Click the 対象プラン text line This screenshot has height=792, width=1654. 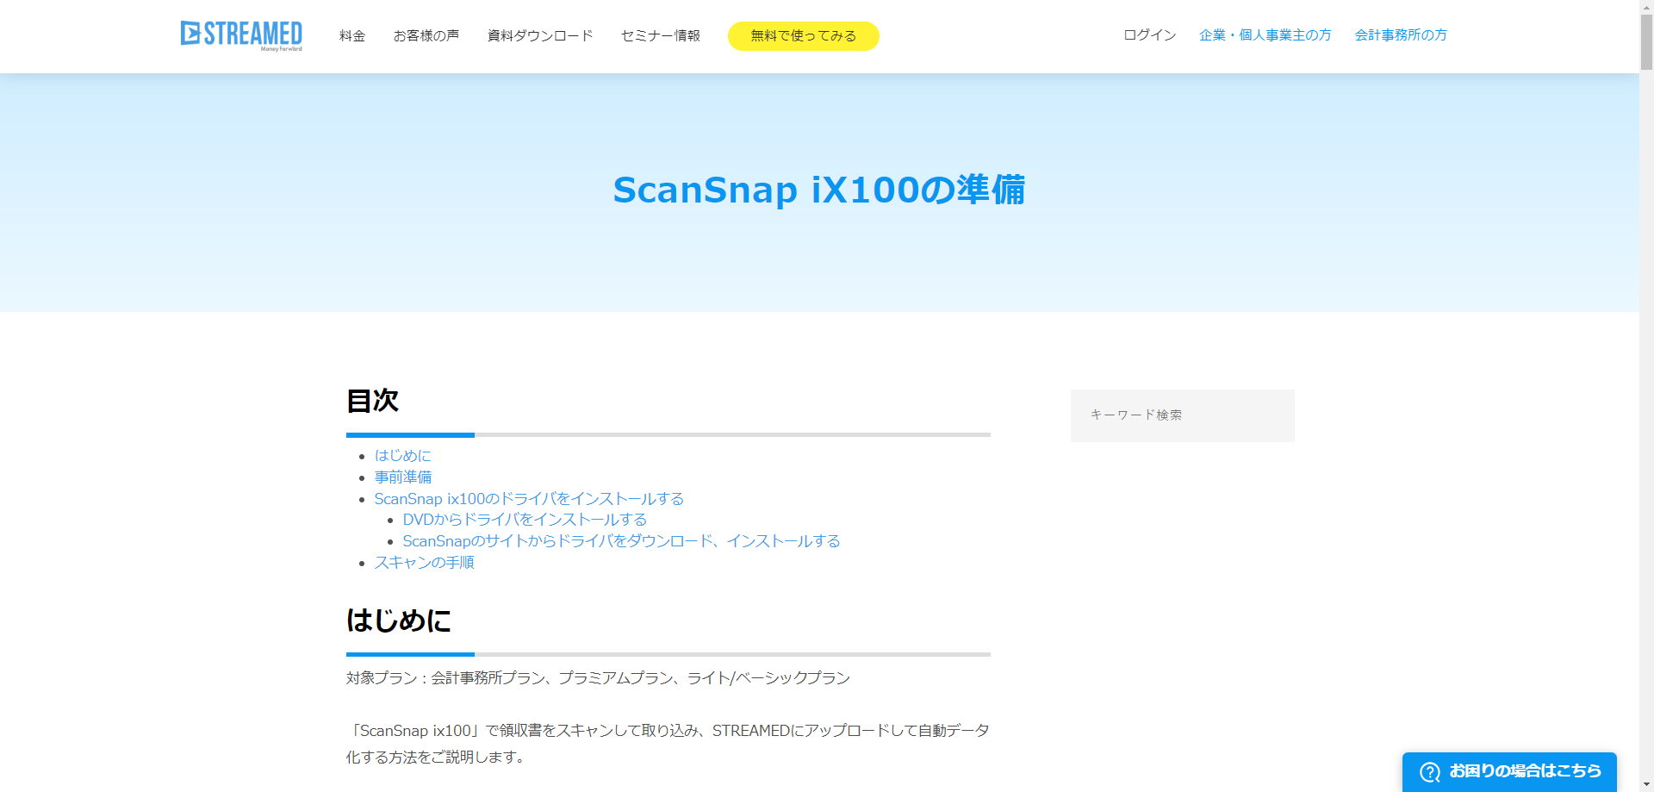pos(598,678)
